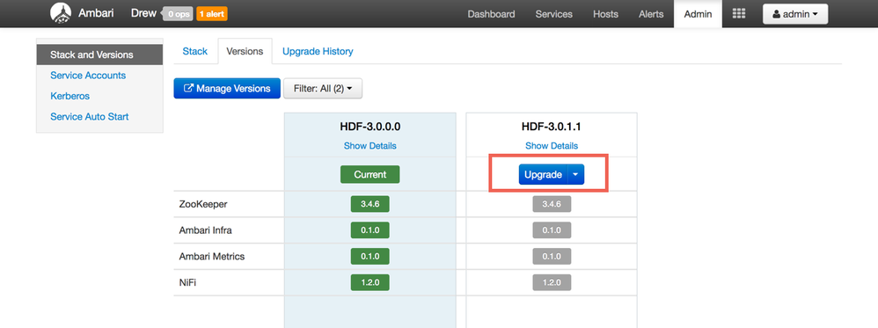
Task: Open the views grid icon
Action: point(739,14)
